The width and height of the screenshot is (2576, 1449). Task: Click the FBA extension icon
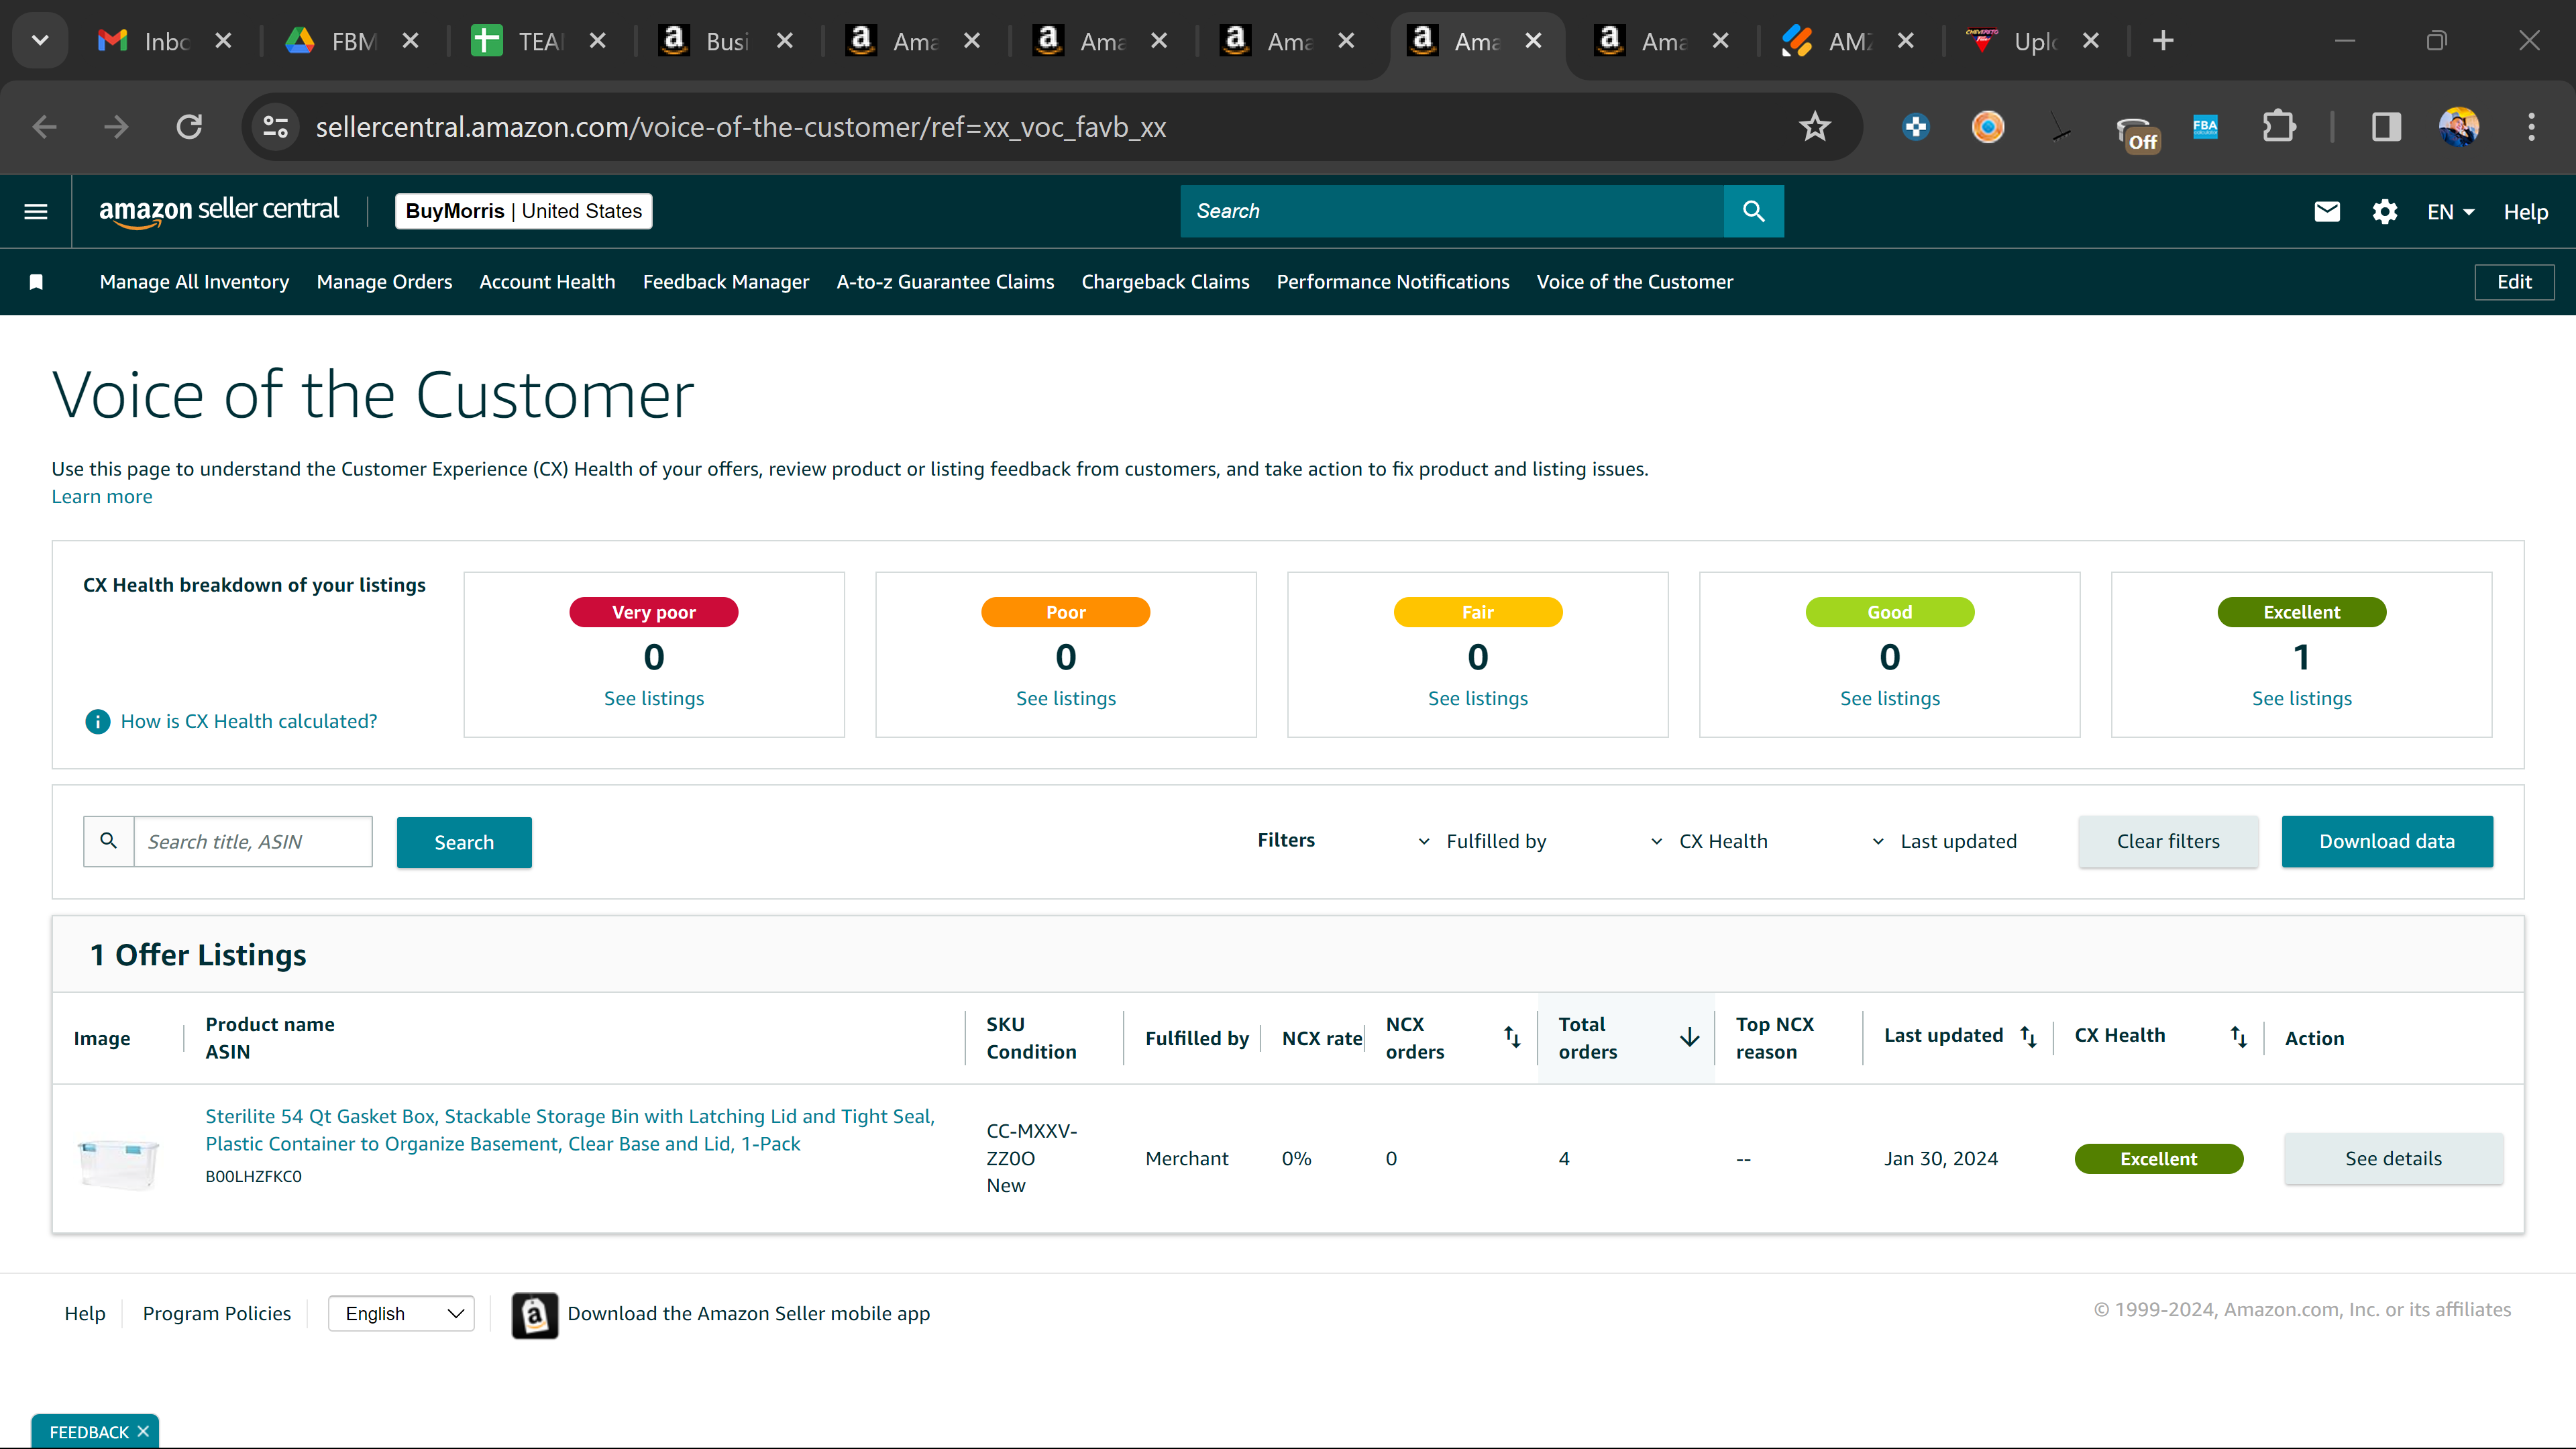[x=2205, y=127]
